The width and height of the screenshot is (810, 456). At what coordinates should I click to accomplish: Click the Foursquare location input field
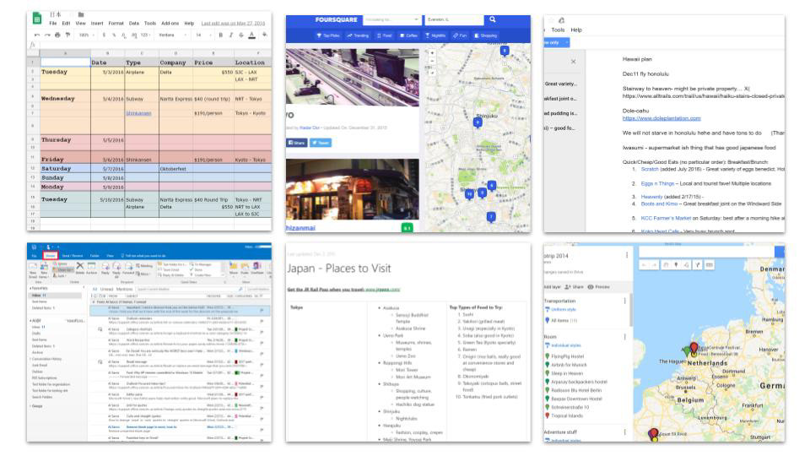click(x=454, y=19)
